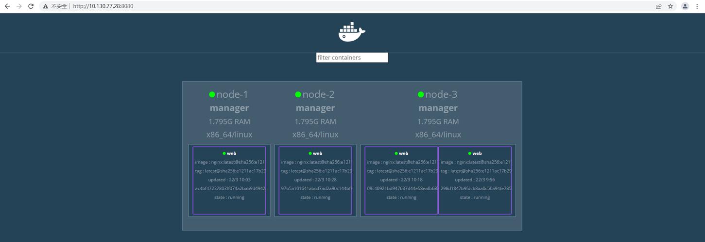Click the green status dot beside node-3
The image size is (705, 242).
pos(421,94)
